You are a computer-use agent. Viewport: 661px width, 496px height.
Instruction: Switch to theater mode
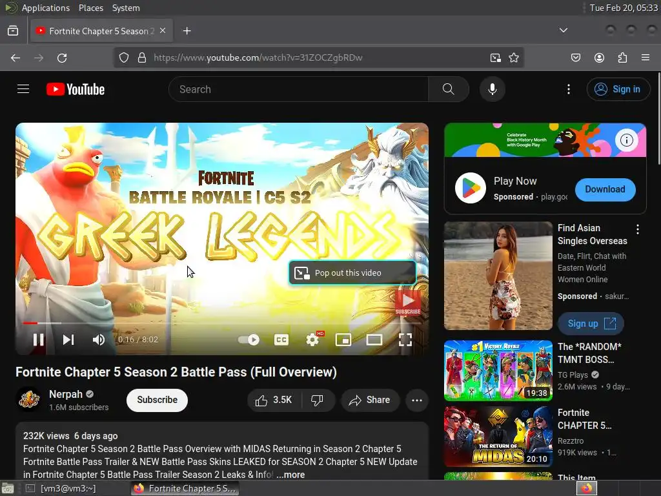click(x=374, y=340)
